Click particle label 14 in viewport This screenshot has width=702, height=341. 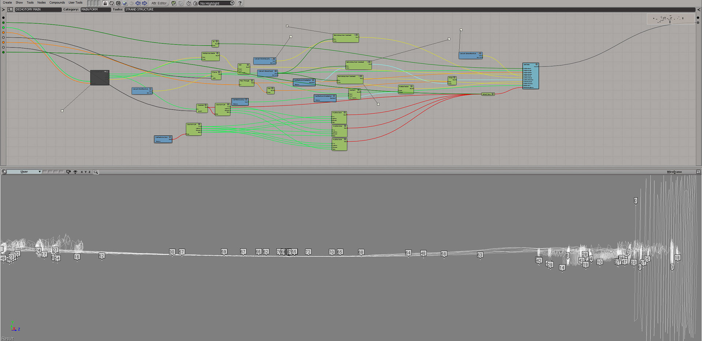[562, 267]
